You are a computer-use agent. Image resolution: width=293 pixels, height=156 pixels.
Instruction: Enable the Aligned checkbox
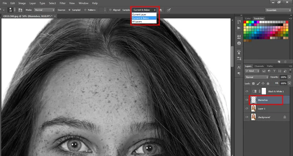coord(111,10)
